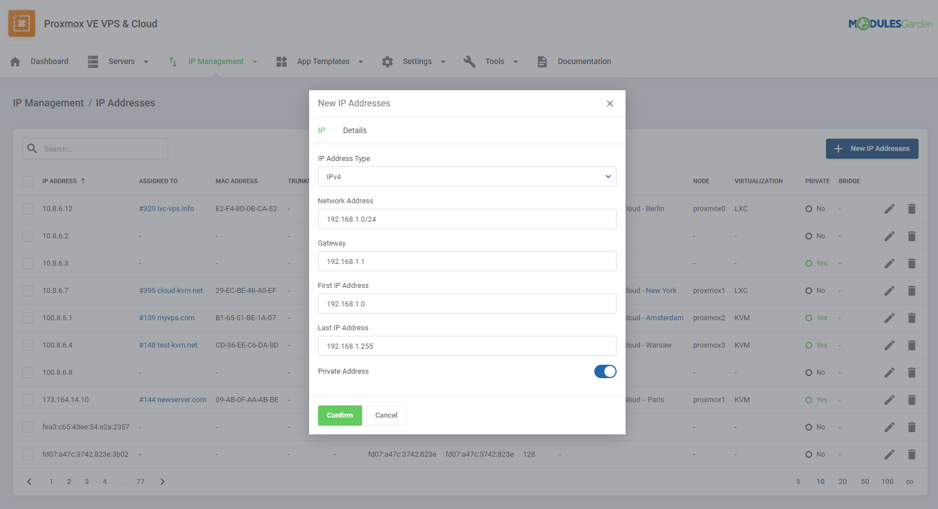The image size is (938, 509).
Task: Open the #139 myvps.com link
Action: [x=167, y=317]
